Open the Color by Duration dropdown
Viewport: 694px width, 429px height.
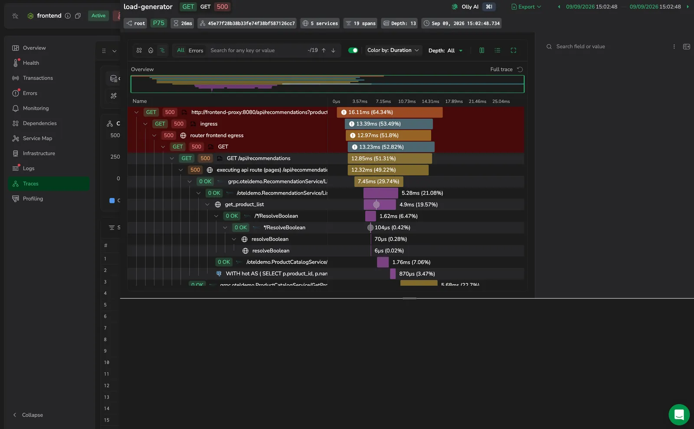pos(393,50)
